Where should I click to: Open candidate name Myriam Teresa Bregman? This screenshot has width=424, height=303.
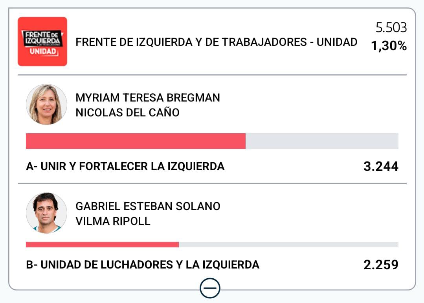[148, 98]
